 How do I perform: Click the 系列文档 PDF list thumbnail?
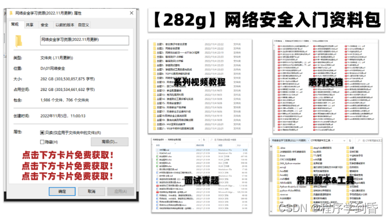coord(325,86)
